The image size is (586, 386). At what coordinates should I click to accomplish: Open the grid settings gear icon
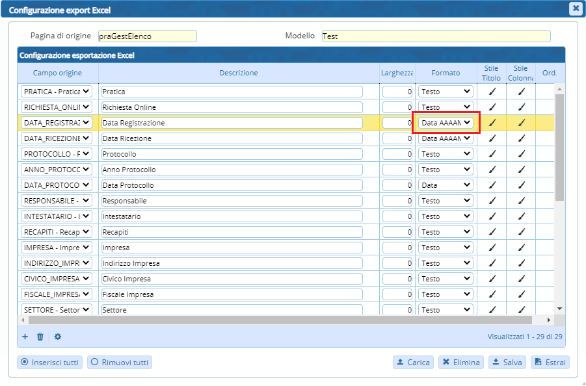pos(58,337)
